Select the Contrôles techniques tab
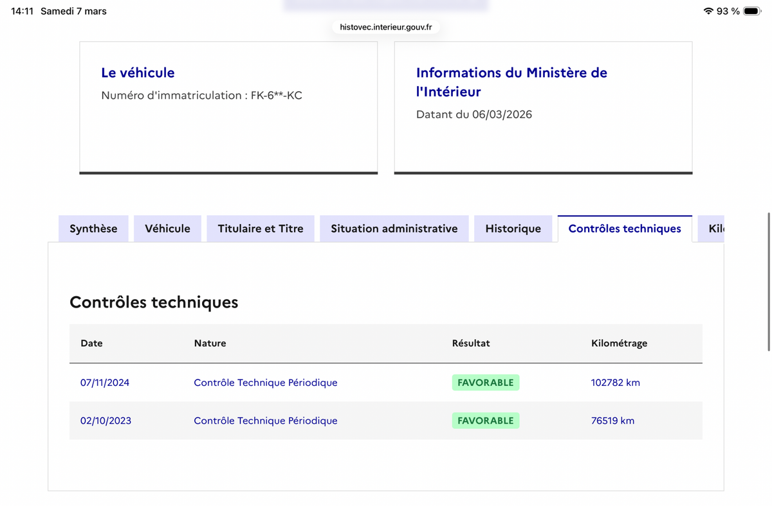 point(625,229)
